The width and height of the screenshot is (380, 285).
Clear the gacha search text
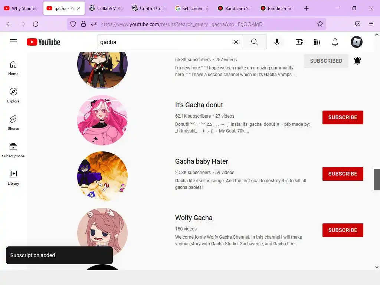coord(236,42)
